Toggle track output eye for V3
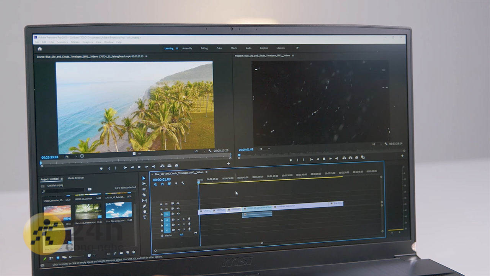The width and height of the screenshot is (490, 276). [x=178, y=203]
